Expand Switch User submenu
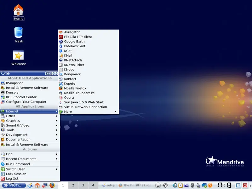This screenshot has height=189, width=252. click(30, 169)
